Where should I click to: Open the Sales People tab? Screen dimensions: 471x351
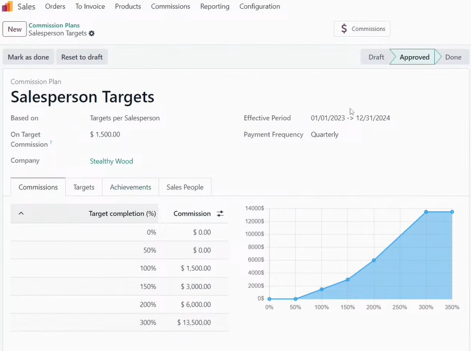tap(185, 188)
